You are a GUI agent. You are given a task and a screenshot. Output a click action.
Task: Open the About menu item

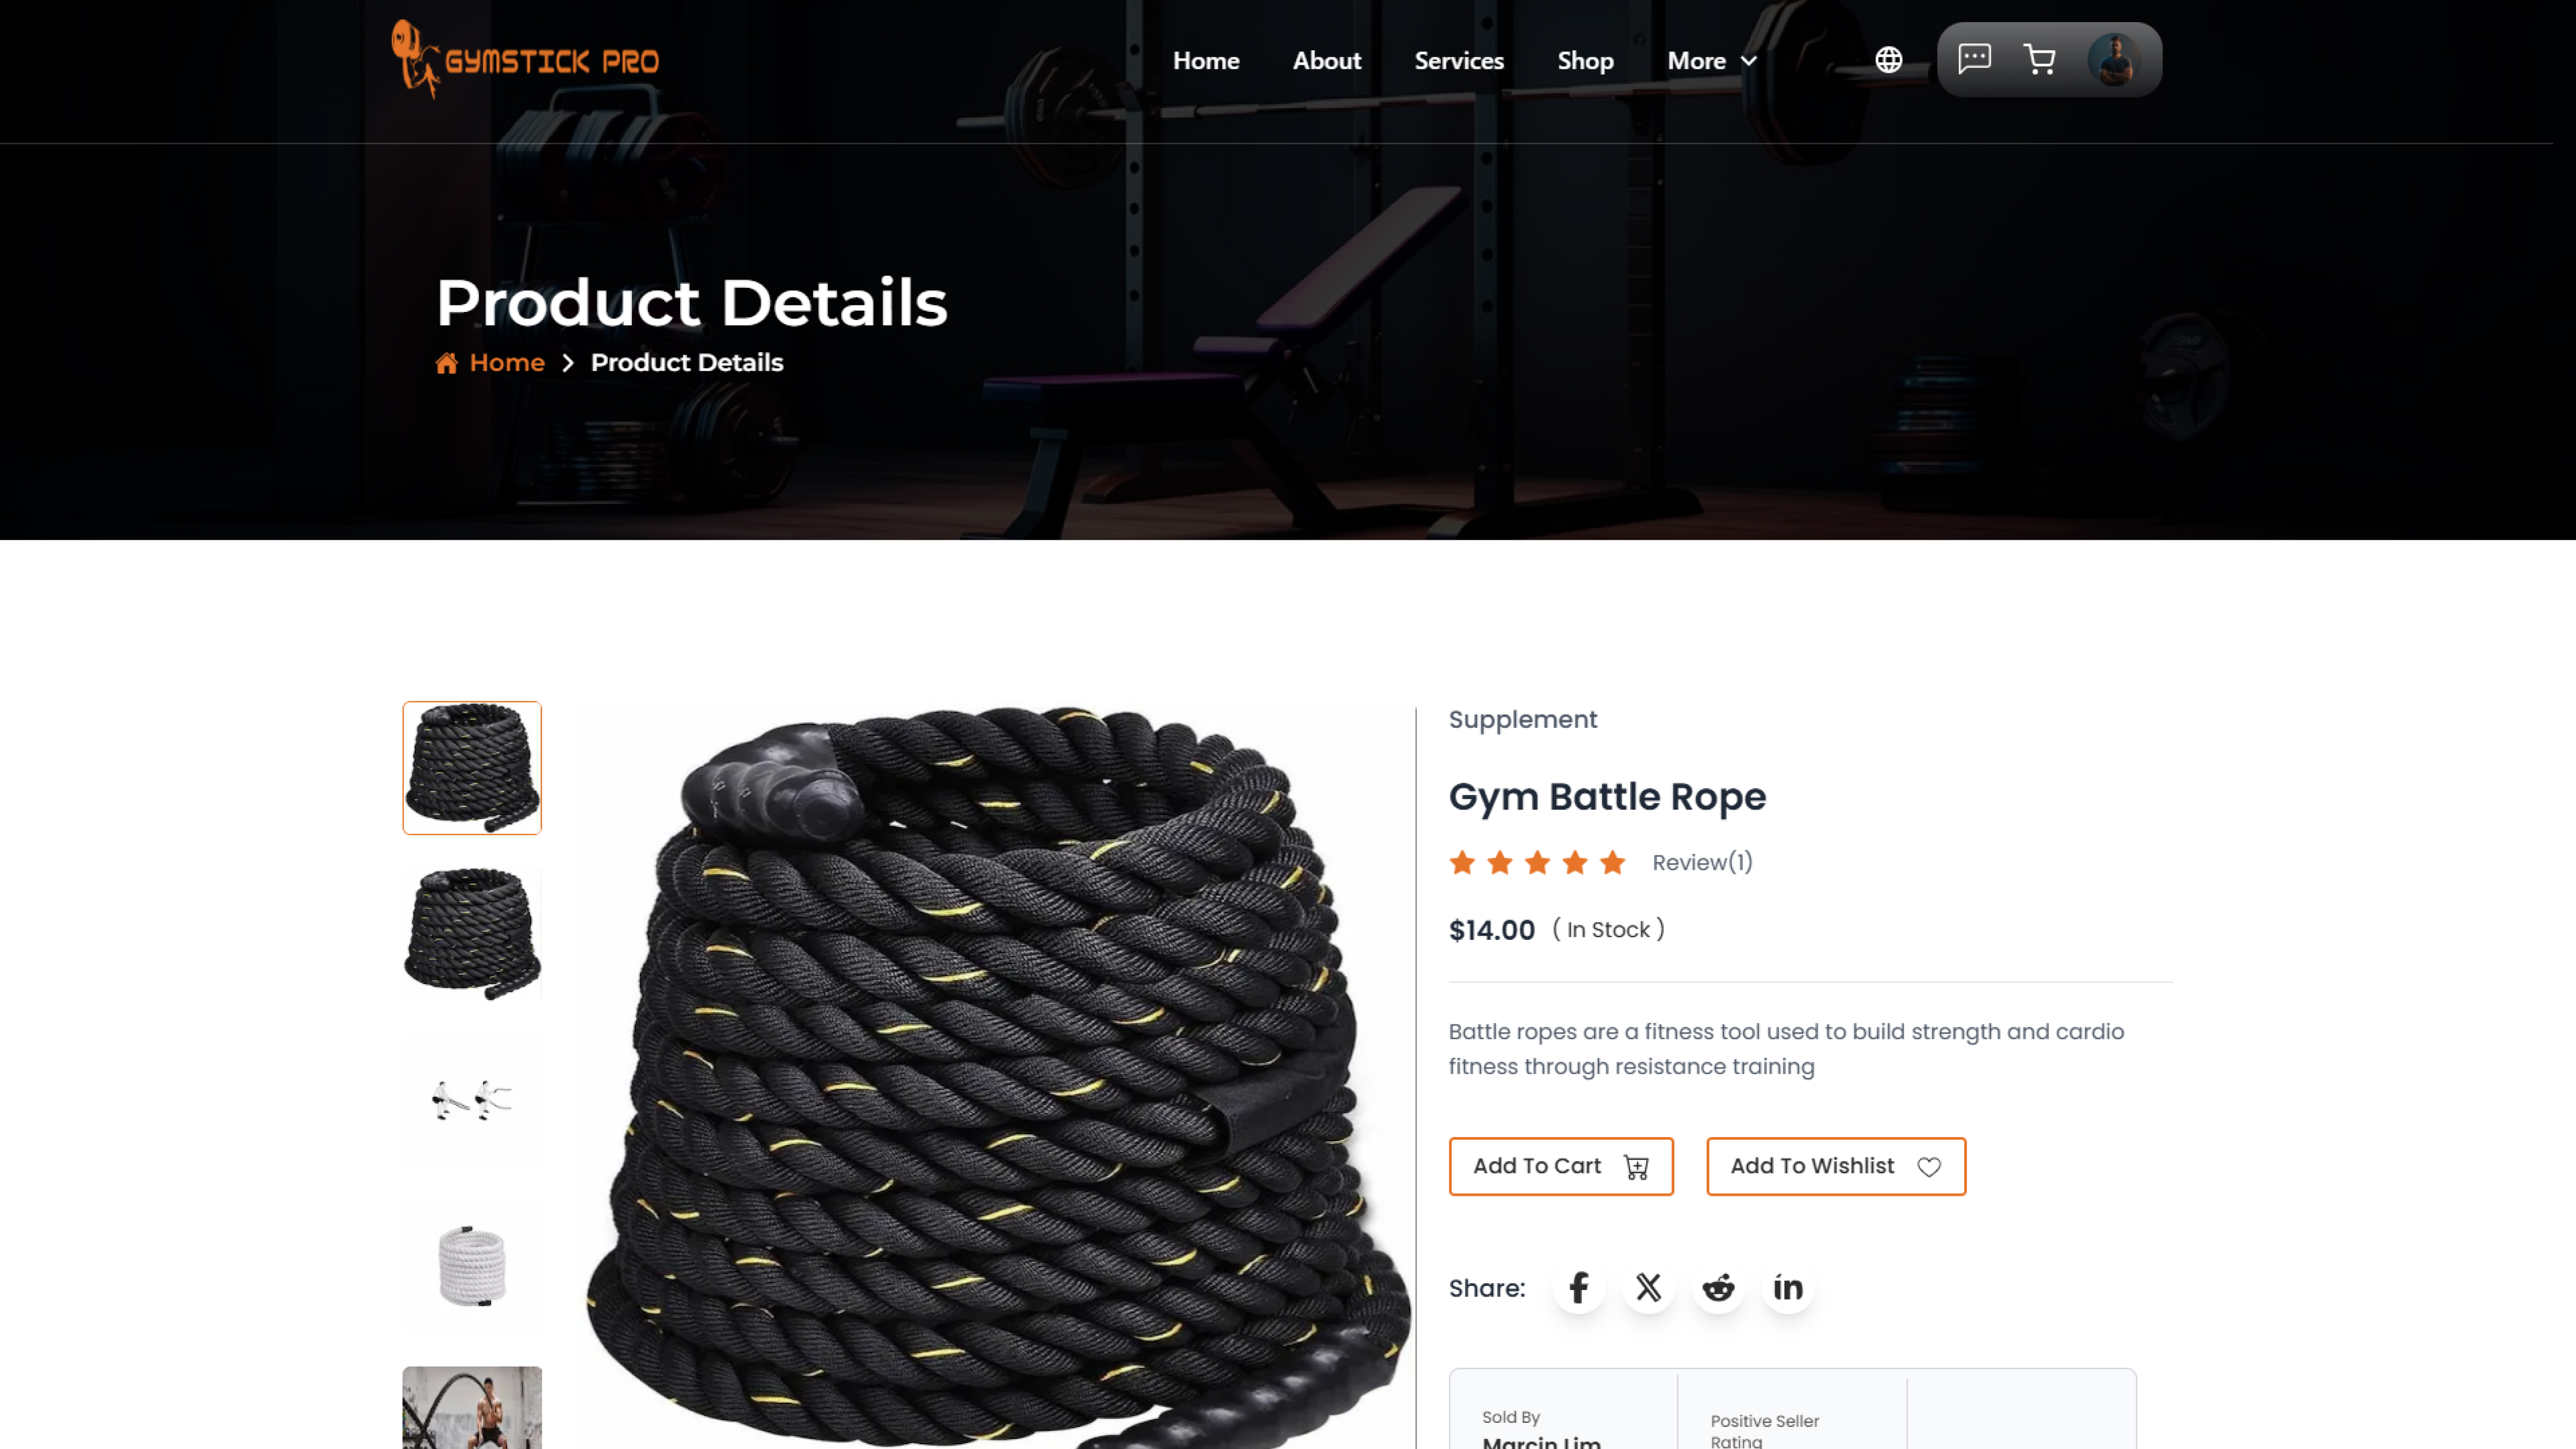tap(1327, 61)
